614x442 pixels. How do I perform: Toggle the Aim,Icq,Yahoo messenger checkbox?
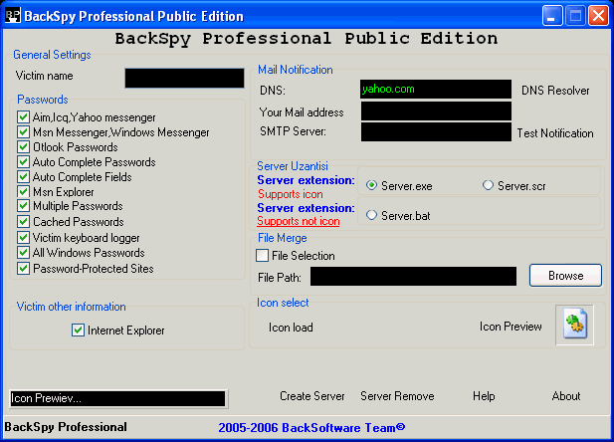point(24,117)
